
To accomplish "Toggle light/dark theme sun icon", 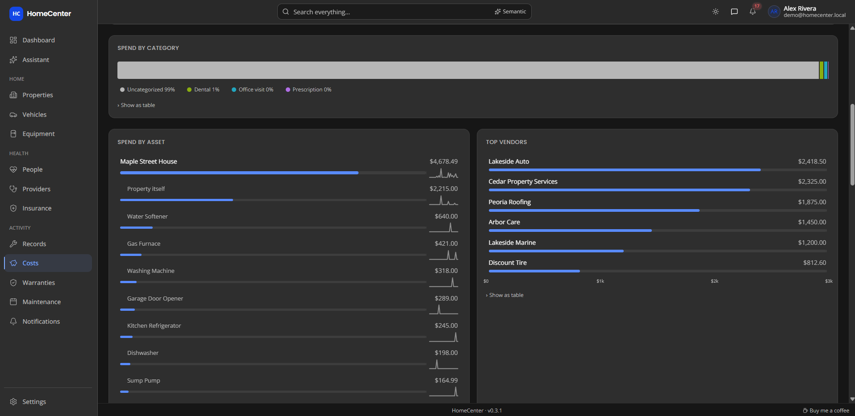I will [x=716, y=12].
